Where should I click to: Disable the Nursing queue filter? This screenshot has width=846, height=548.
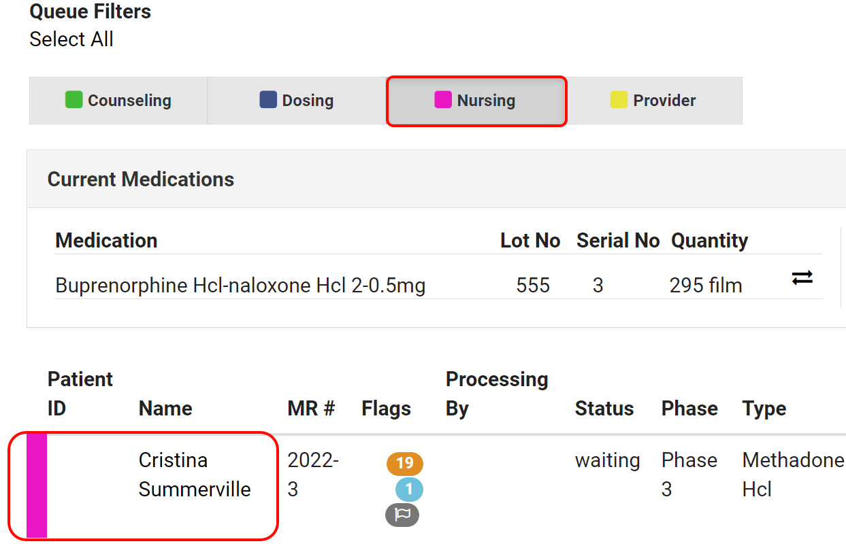click(476, 101)
